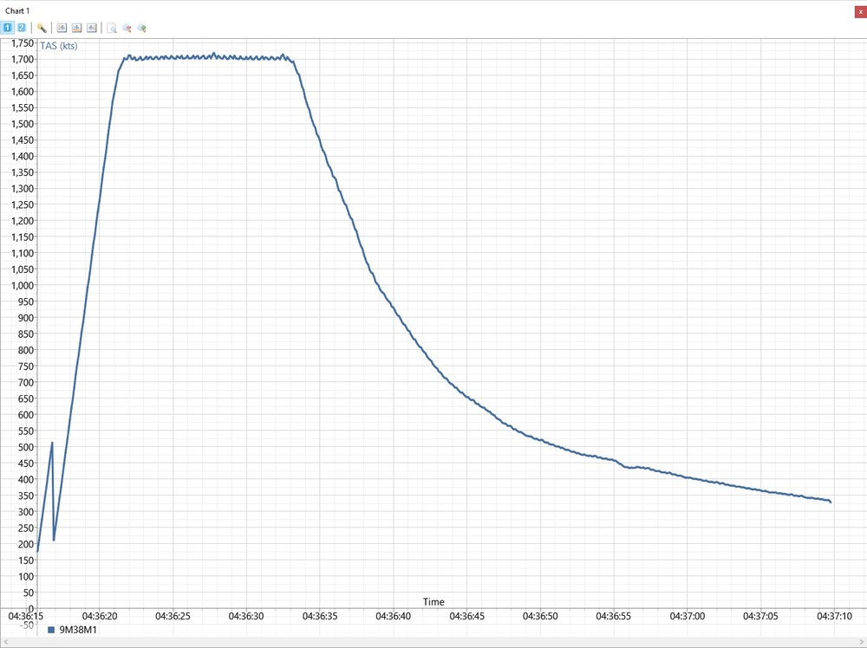Click the 1,750 value on Y axis

23,43
